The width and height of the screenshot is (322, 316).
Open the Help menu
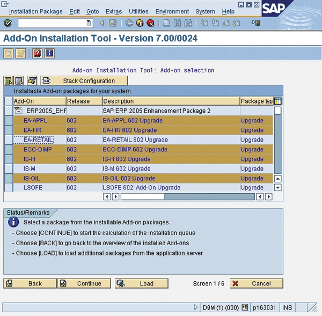click(228, 11)
